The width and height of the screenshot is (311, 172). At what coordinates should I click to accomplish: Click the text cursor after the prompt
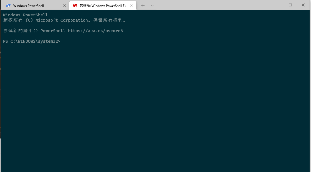click(x=63, y=41)
